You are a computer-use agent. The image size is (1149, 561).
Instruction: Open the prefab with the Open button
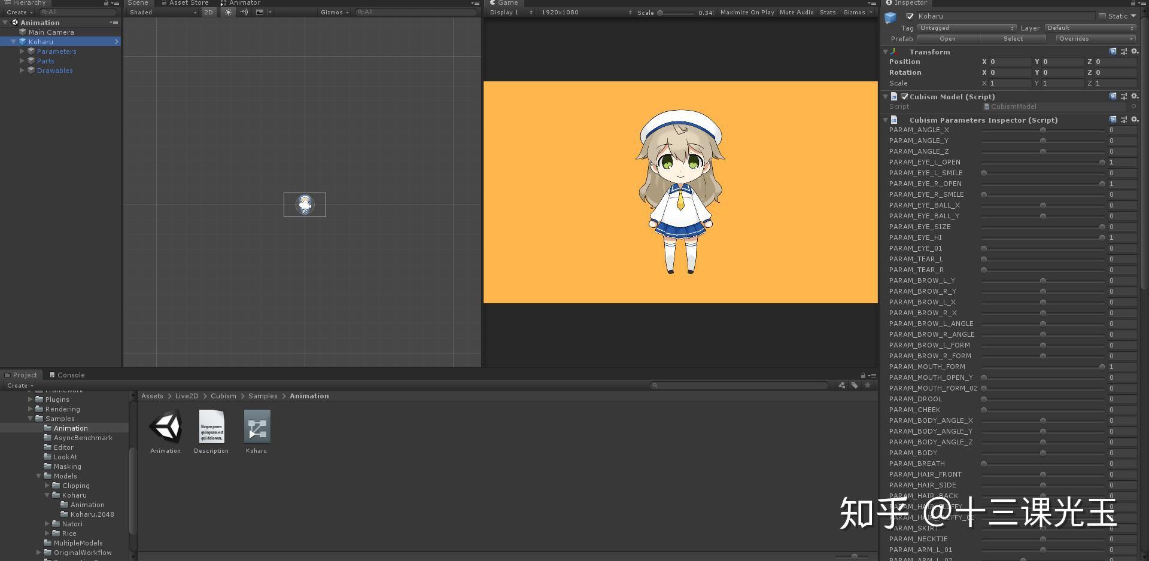click(947, 38)
